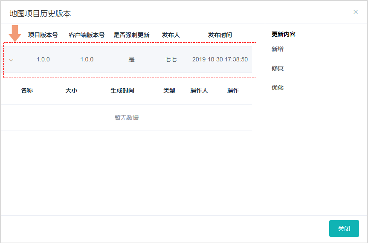368x243 pixels.
Task: Click the 大小 sub-table header
Action: pos(71,90)
